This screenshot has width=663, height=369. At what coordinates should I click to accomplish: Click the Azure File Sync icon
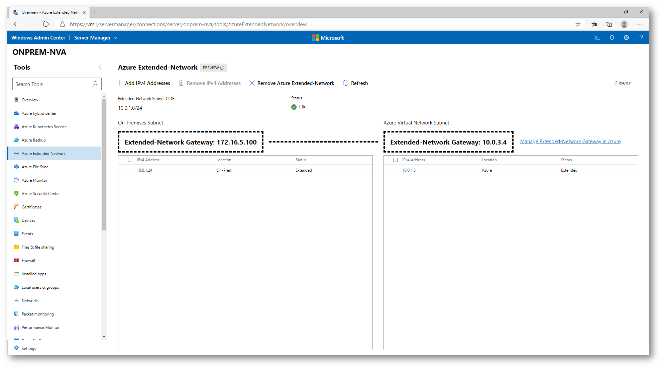tap(16, 167)
